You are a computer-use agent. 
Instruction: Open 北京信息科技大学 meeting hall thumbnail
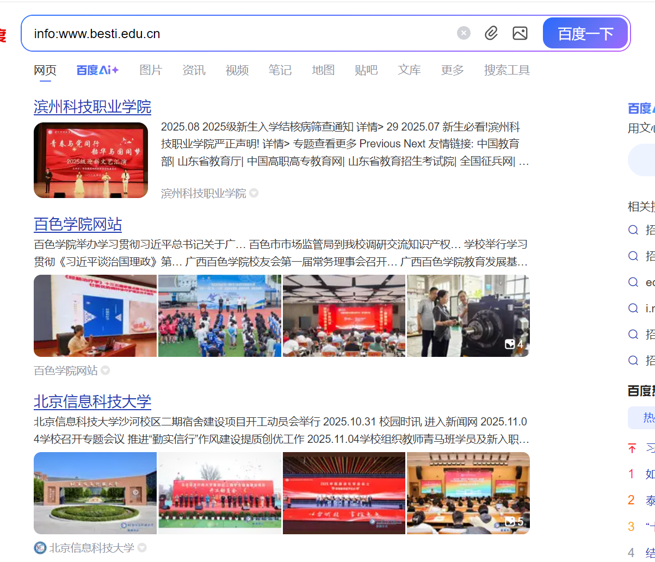coord(468,493)
